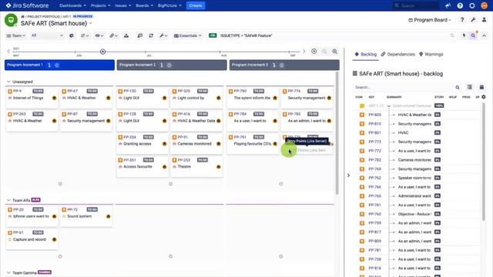Screen dimensions: 493x277
Task: Click the backlog search magnifier icon
Action: coord(458,87)
